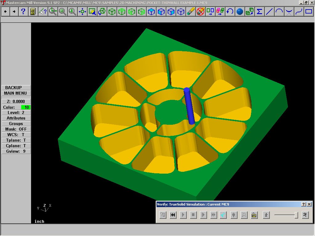Click the Verify dialog help question button

click(x=304, y=204)
